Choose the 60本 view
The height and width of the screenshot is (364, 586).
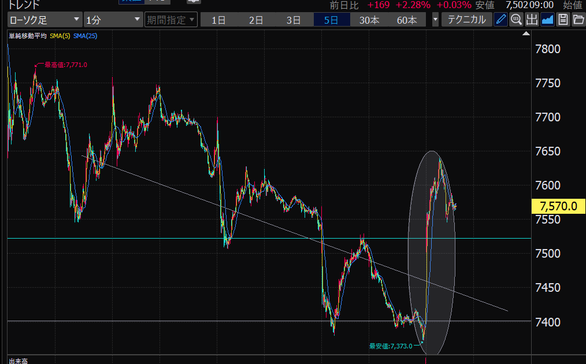tap(407, 20)
